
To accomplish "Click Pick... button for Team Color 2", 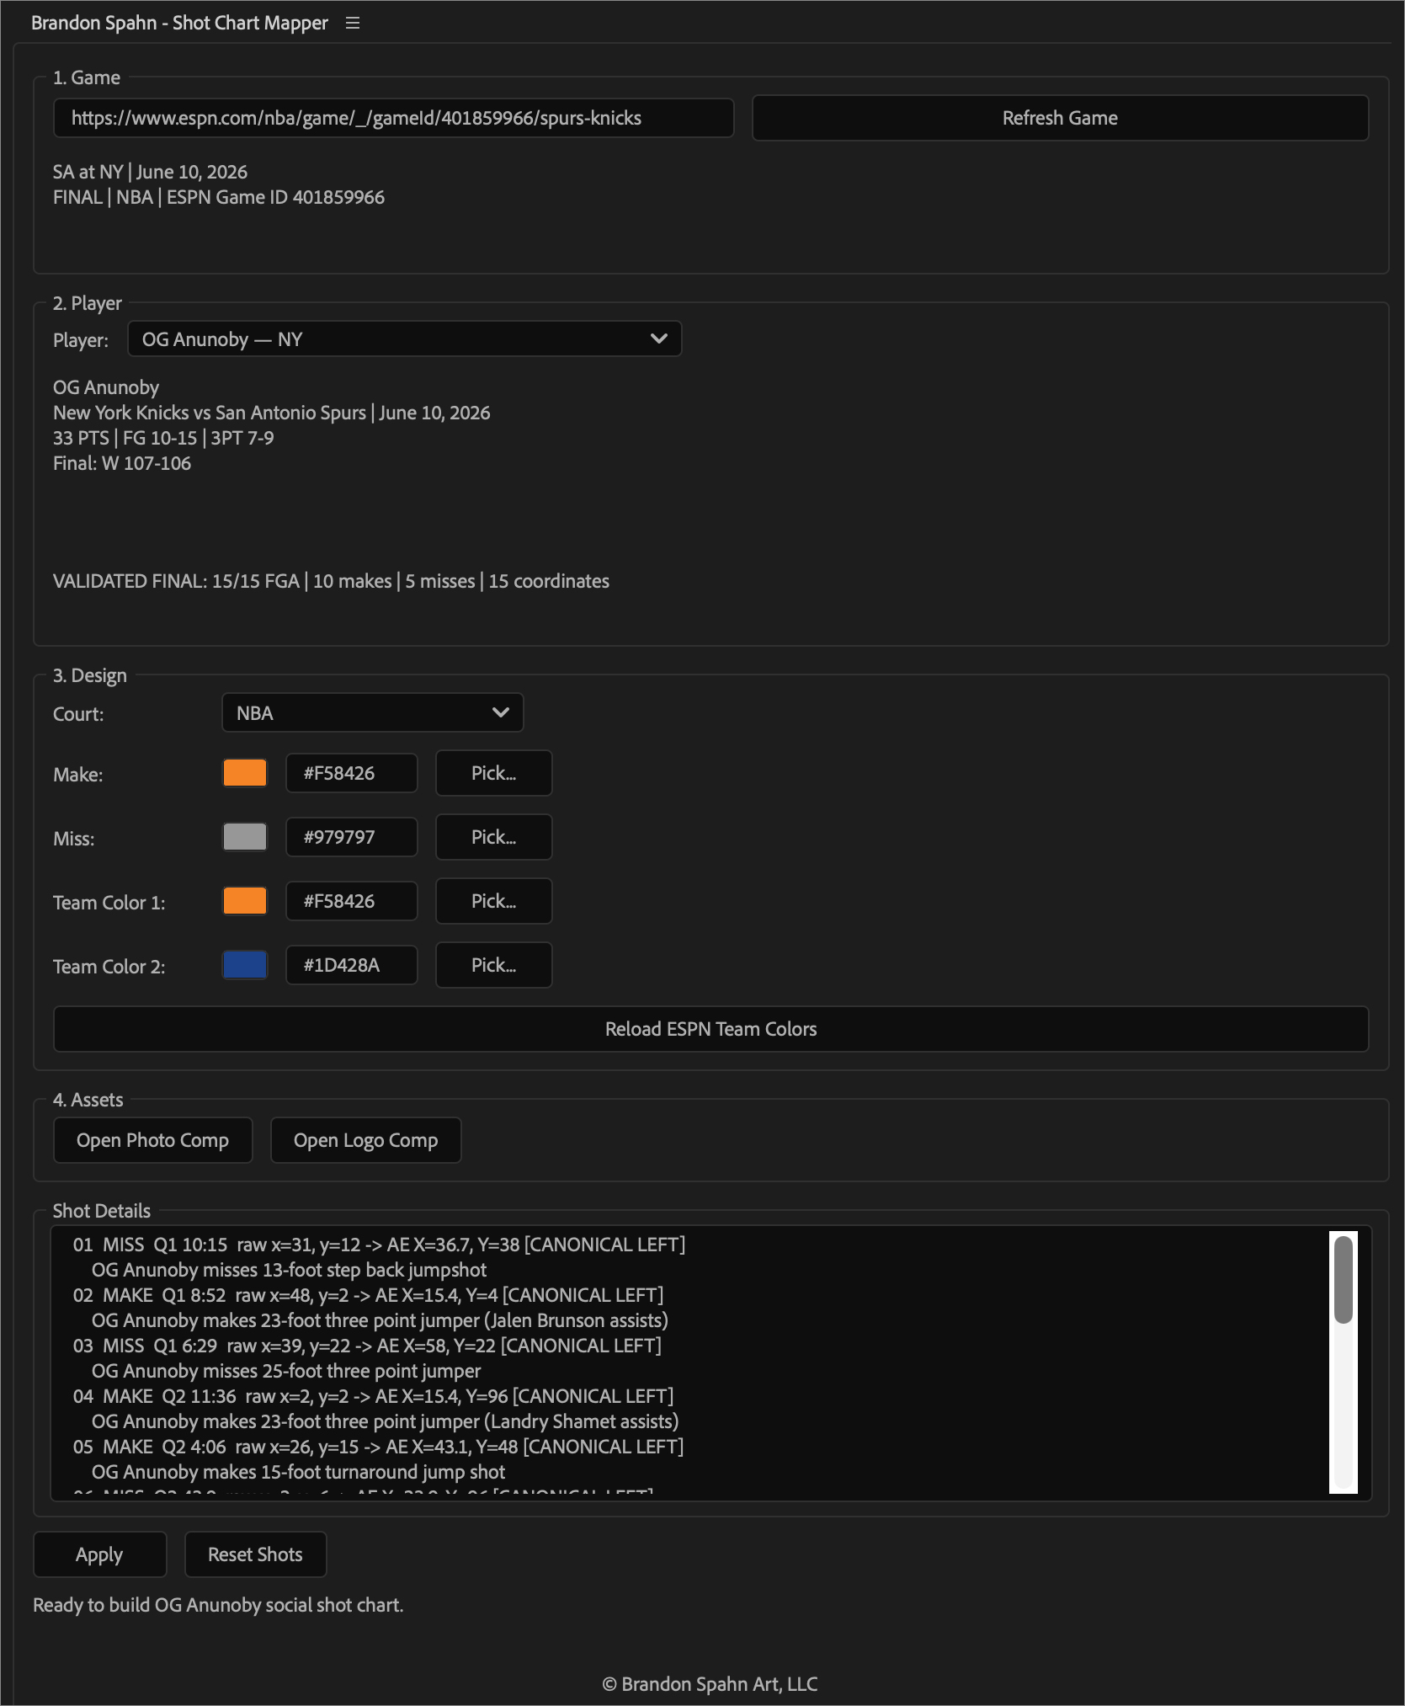I will click(x=493, y=965).
